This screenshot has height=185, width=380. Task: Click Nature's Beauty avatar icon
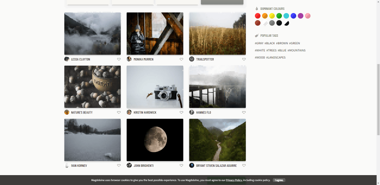[67, 112]
